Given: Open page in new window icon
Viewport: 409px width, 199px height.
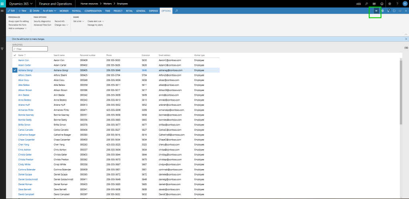Looking at the screenshot, I should point(400,11).
